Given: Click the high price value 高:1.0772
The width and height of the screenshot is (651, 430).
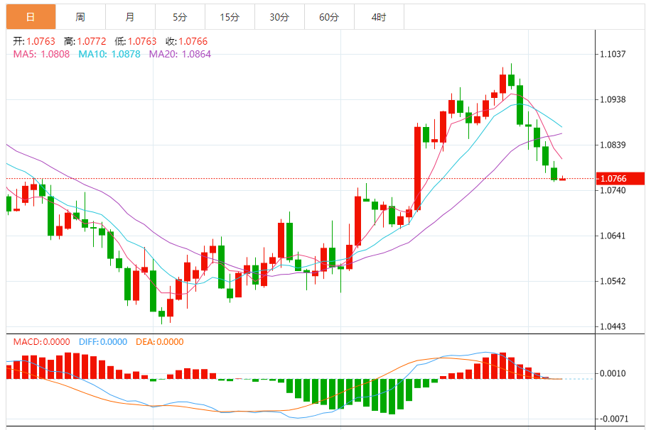Looking at the screenshot, I should click(x=85, y=41).
